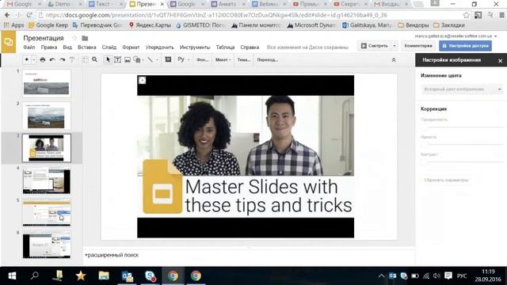The image size is (507, 285).
Task: Select slide 6 thumbnail
Action: 47,245
